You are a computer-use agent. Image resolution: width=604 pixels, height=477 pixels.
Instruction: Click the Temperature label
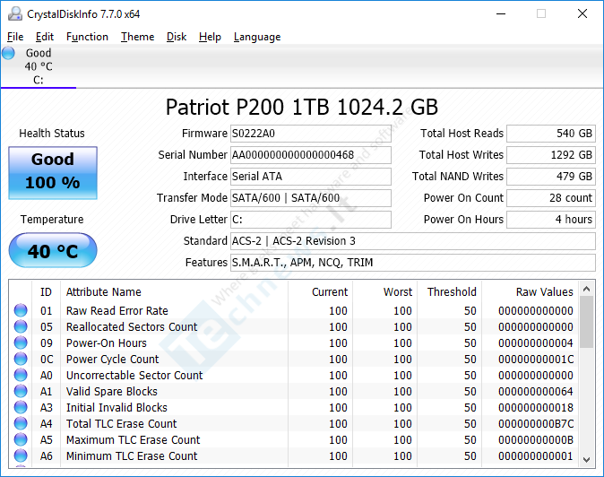[x=52, y=220]
